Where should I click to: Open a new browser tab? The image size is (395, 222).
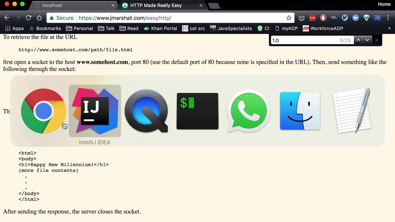coord(214,6)
